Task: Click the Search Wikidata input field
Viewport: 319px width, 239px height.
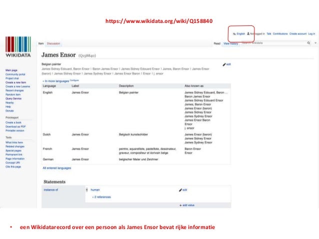Action: point(274,43)
